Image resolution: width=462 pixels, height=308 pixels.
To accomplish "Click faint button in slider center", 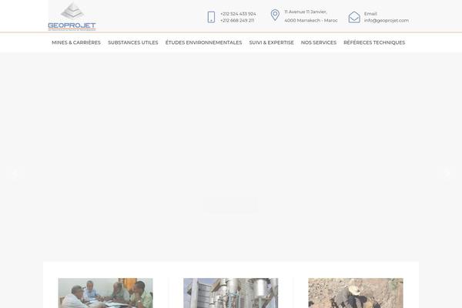I will 230,205.
